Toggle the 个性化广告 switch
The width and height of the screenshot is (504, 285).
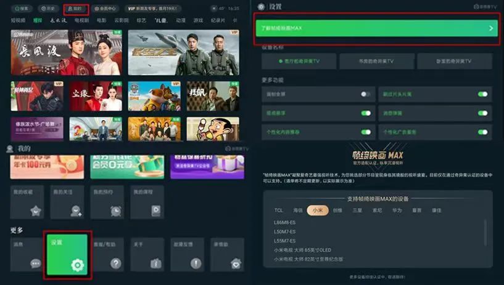point(482,132)
